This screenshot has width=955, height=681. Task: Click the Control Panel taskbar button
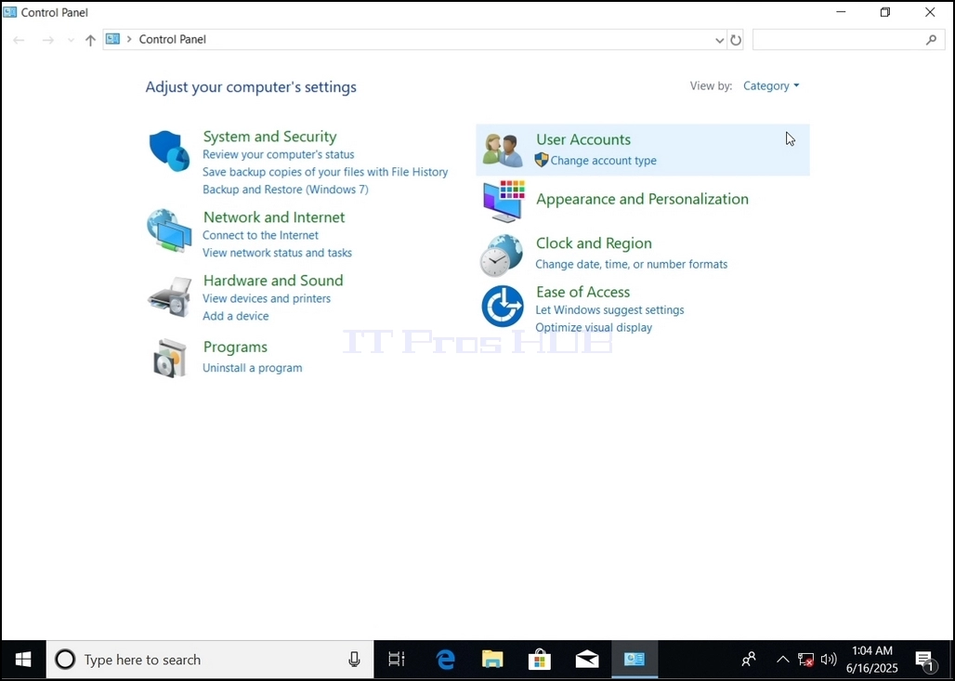(x=634, y=659)
